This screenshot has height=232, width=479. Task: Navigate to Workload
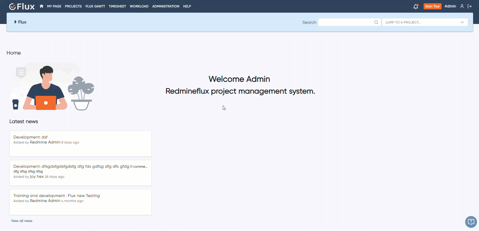click(139, 6)
